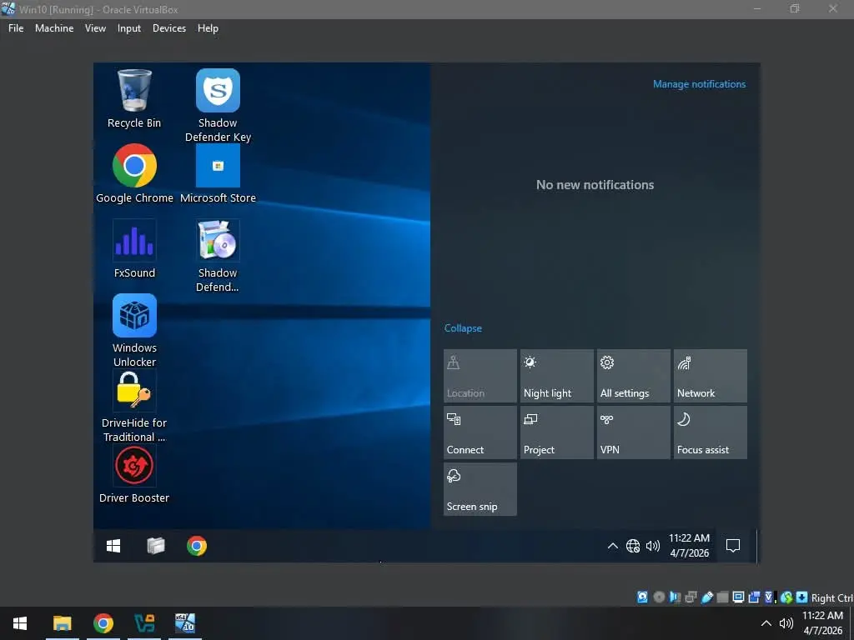
Task: Select the Shadow Defender Key icon
Action: (x=218, y=105)
